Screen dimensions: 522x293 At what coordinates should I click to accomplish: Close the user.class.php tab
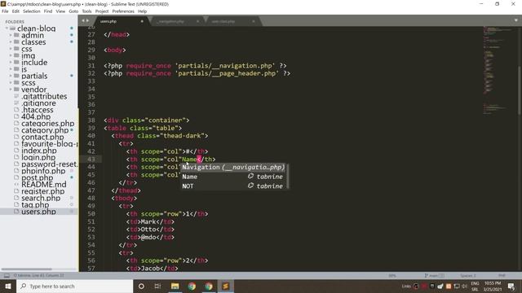(254, 21)
